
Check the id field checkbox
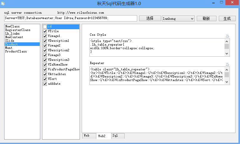45,27
